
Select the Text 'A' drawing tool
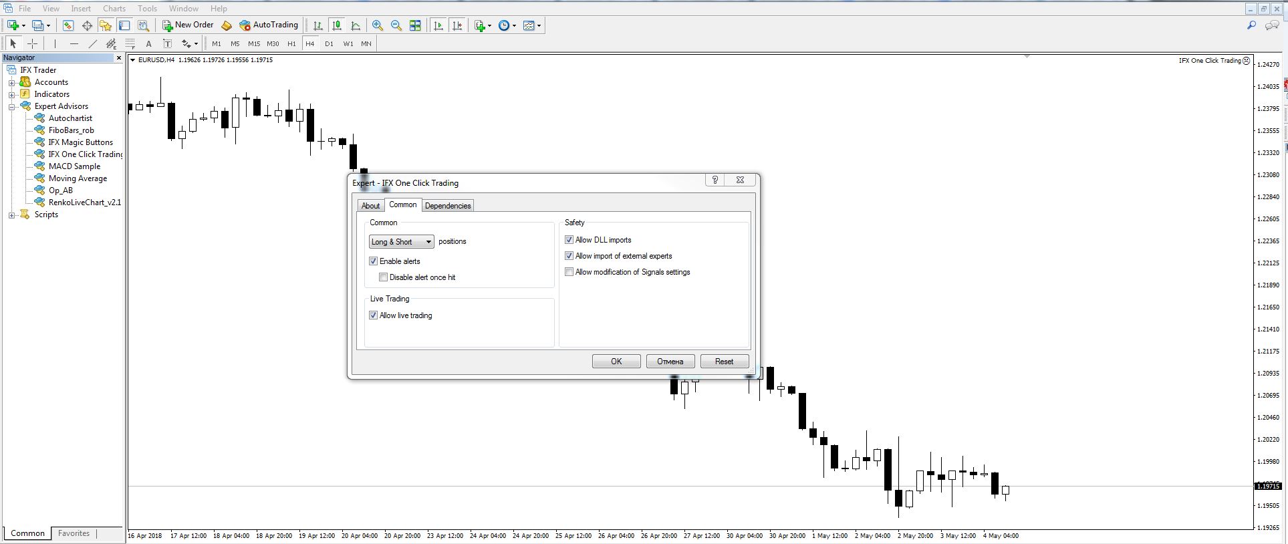(x=148, y=43)
